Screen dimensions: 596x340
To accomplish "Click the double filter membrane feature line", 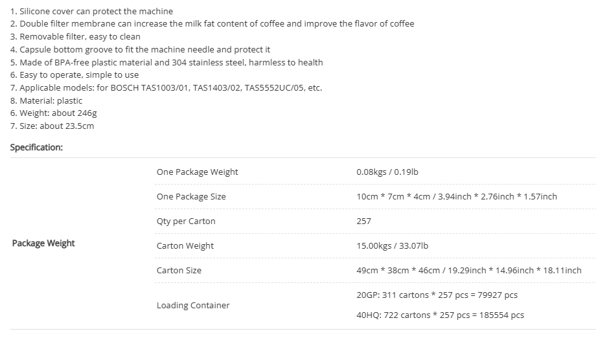I will click(x=212, y=24).
